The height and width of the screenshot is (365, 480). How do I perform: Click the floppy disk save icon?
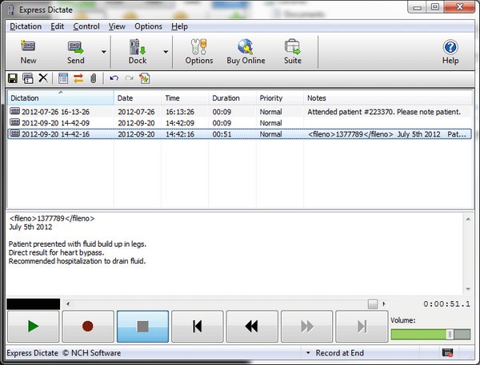[x=13, y=78]
